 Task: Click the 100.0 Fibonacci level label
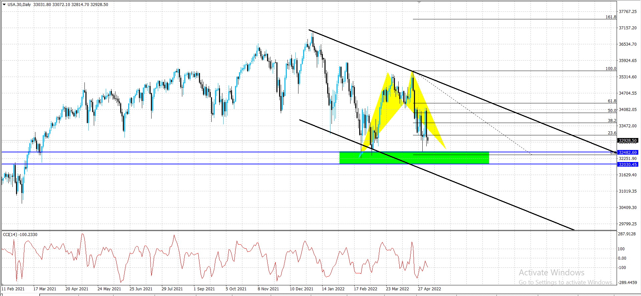[x=611, y=68]
